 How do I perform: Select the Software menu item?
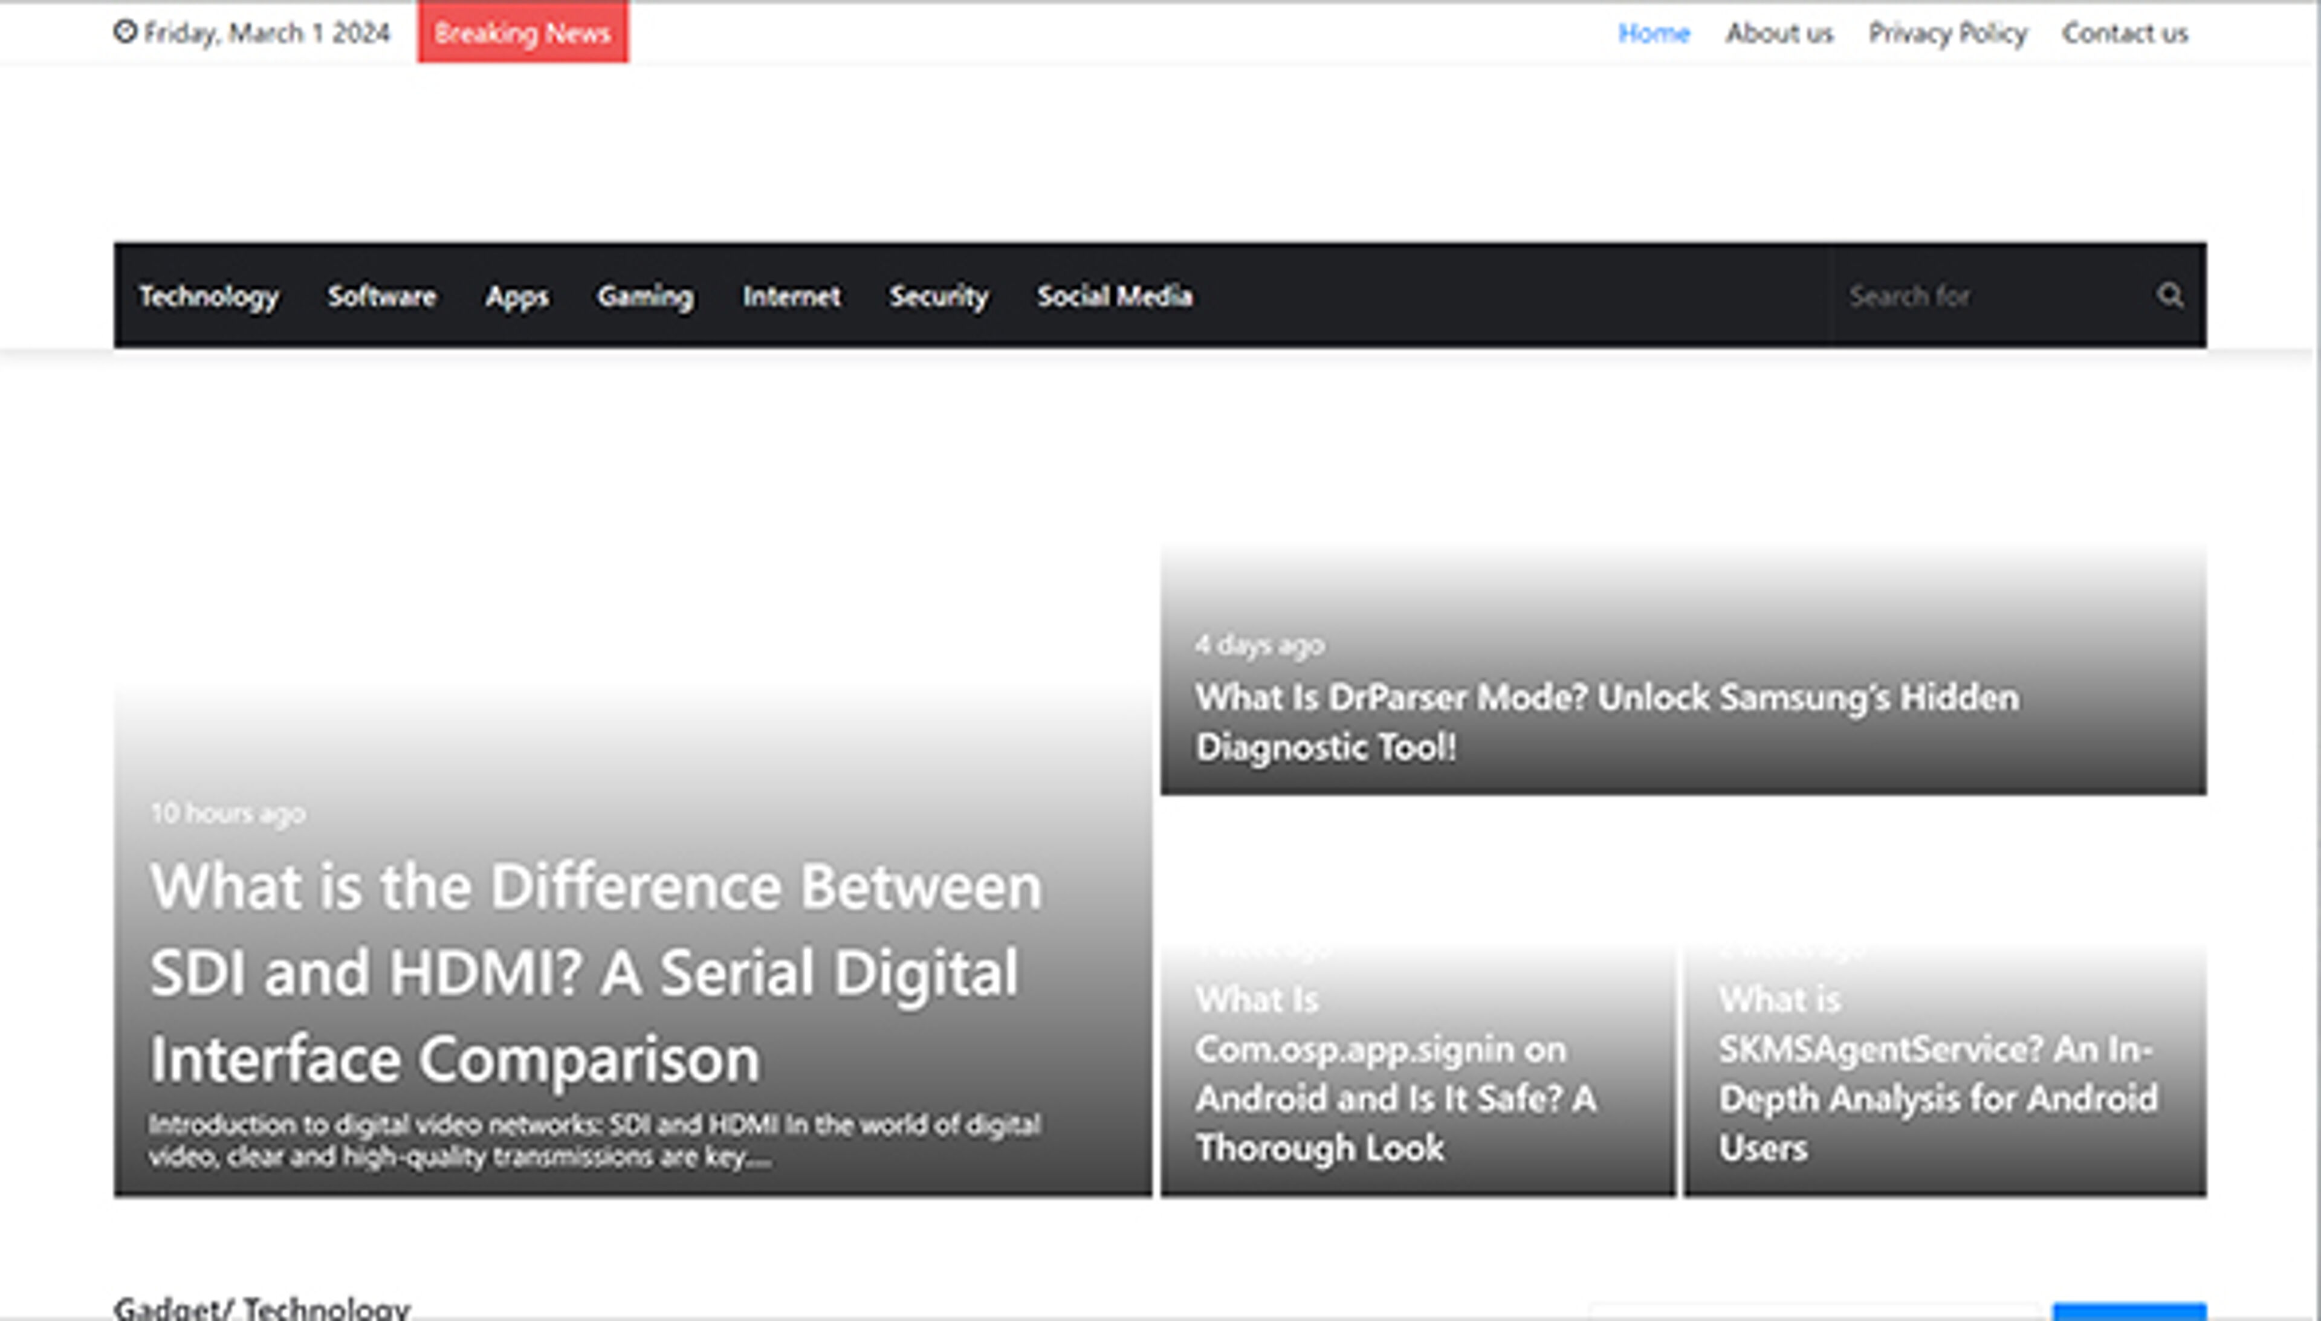[x=381, y=296]
